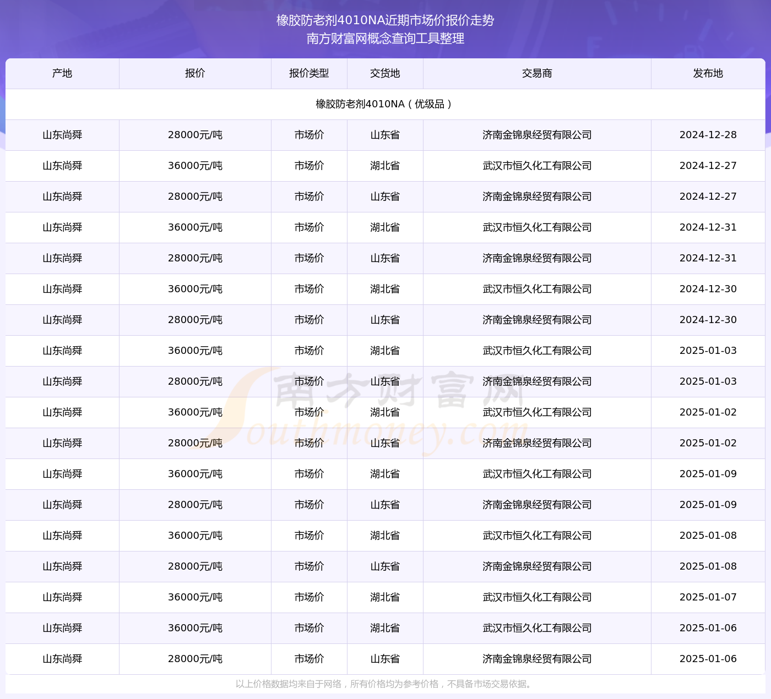Select 武汉市恒久化工有限公司 dated 2025-01-02

click(537, 412)
